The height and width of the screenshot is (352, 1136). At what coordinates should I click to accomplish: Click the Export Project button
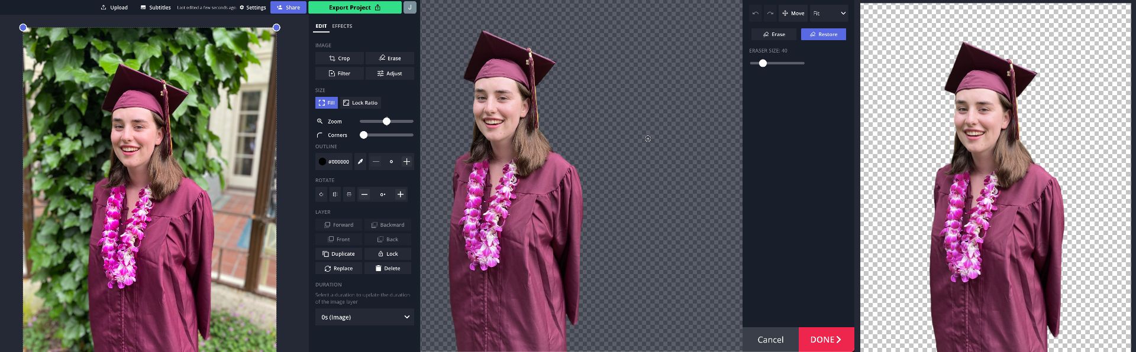click(354, 8)
